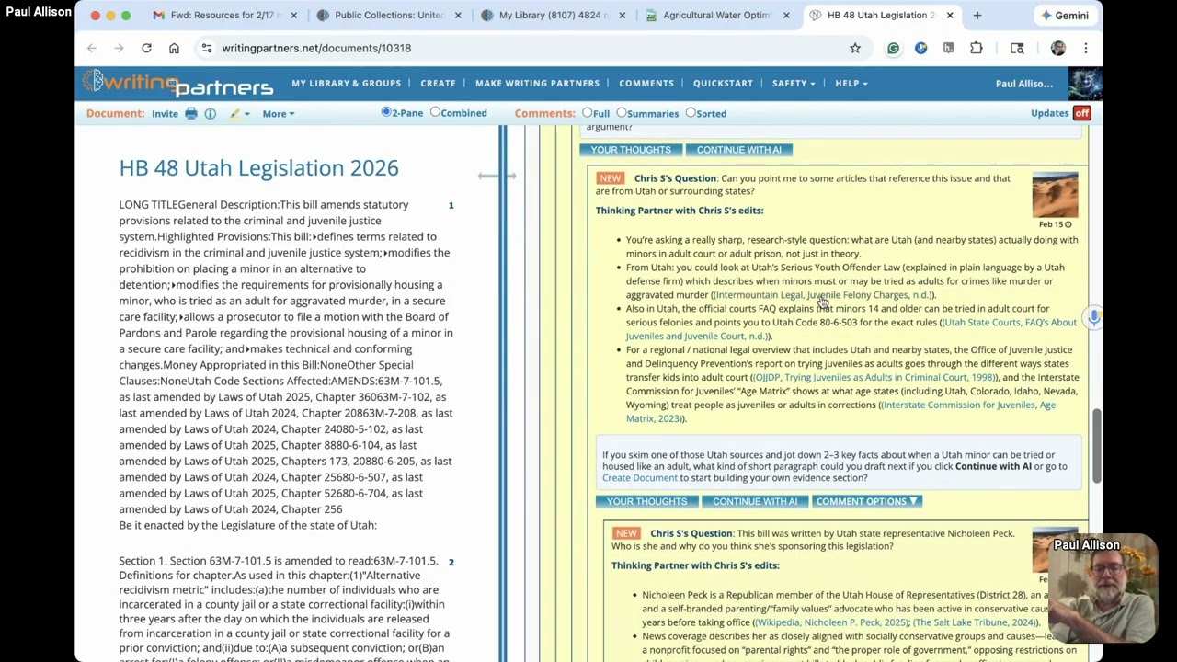
Task: Go to the browser home page
Action: (x=174, y=48)
